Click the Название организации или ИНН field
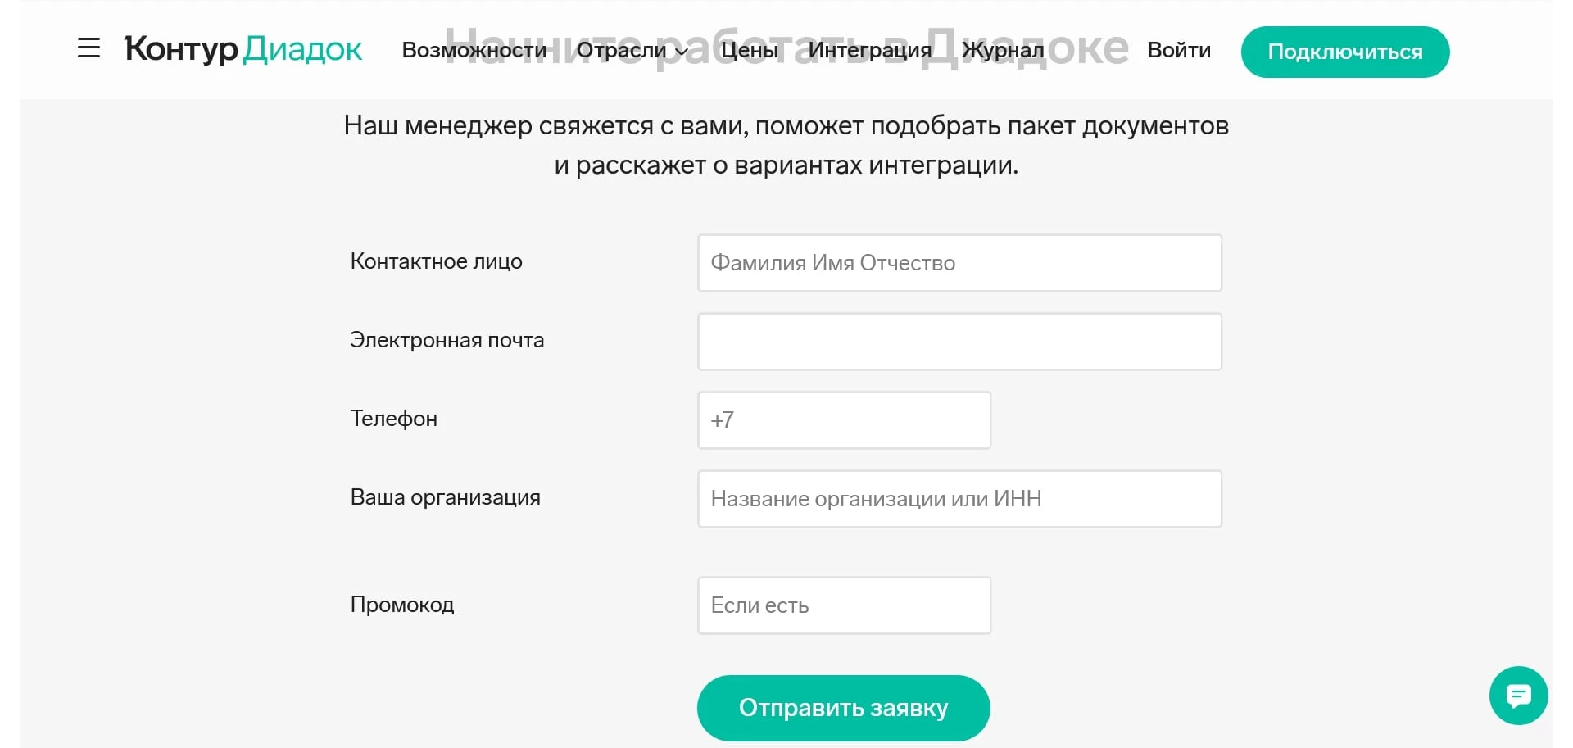Image resolution: width=1573 pixels, height=748 pixels. click(x=959, y=498)
